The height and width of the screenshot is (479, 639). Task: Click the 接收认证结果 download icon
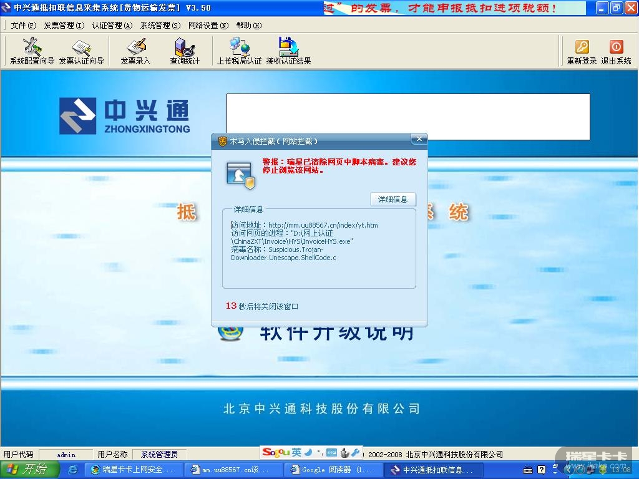point(288,51)
